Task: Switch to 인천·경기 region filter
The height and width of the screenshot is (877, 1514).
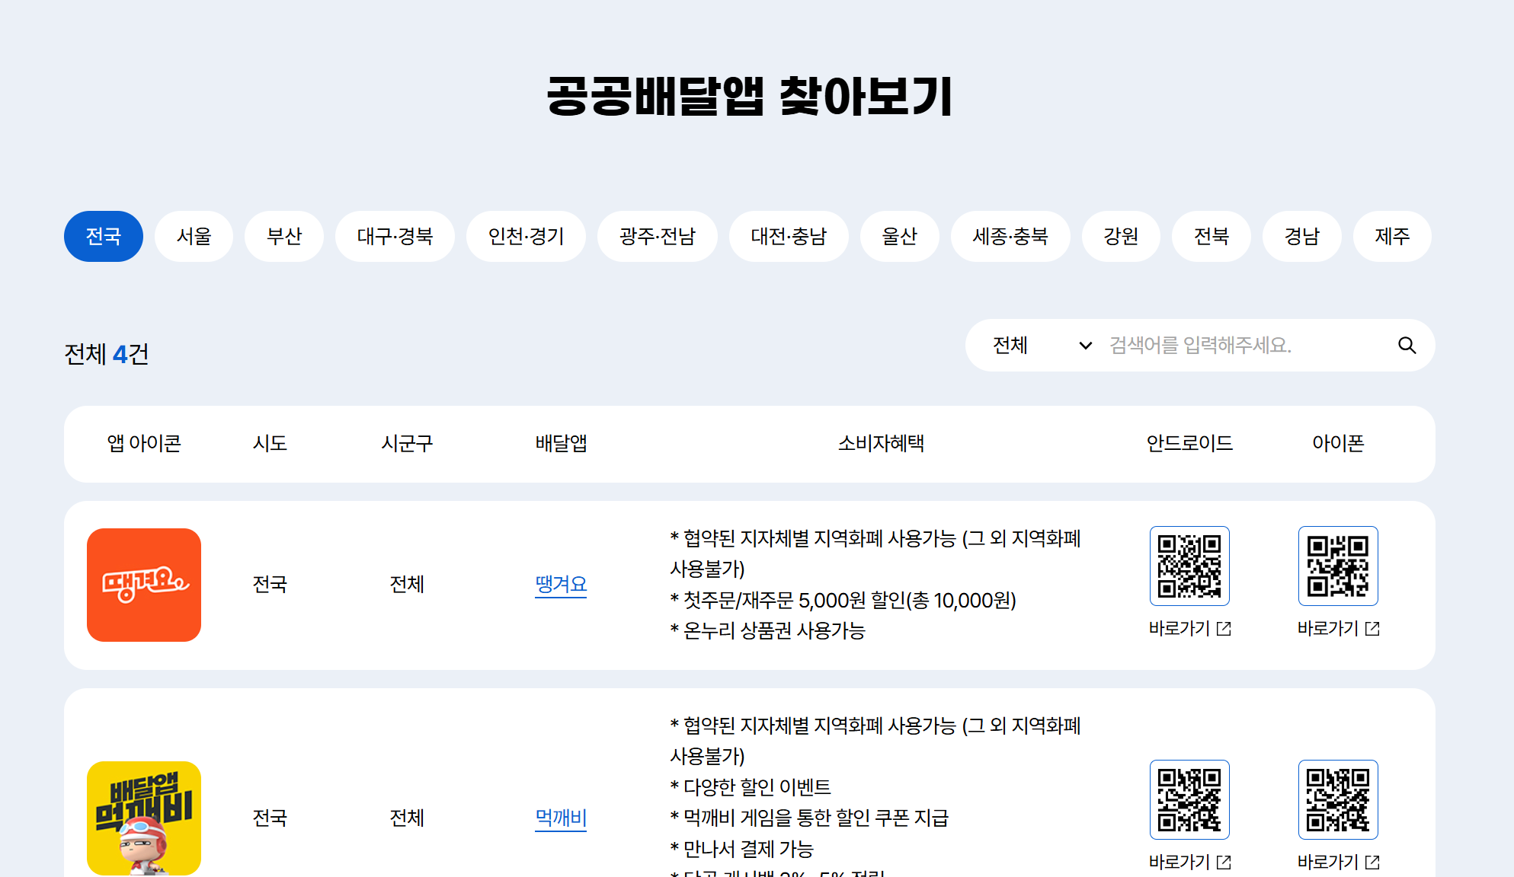Action: click(x=526, y=237)
